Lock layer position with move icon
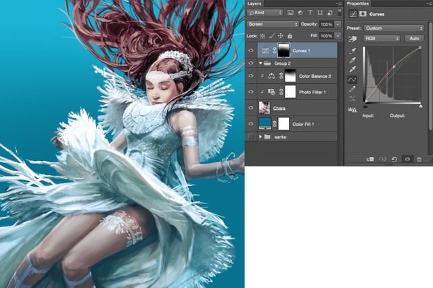This screenshot has width=433, height=288. click(281, 36)
